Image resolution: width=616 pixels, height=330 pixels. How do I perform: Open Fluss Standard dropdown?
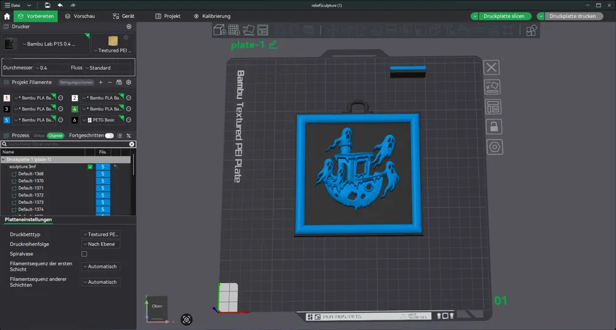coord(107,68)
